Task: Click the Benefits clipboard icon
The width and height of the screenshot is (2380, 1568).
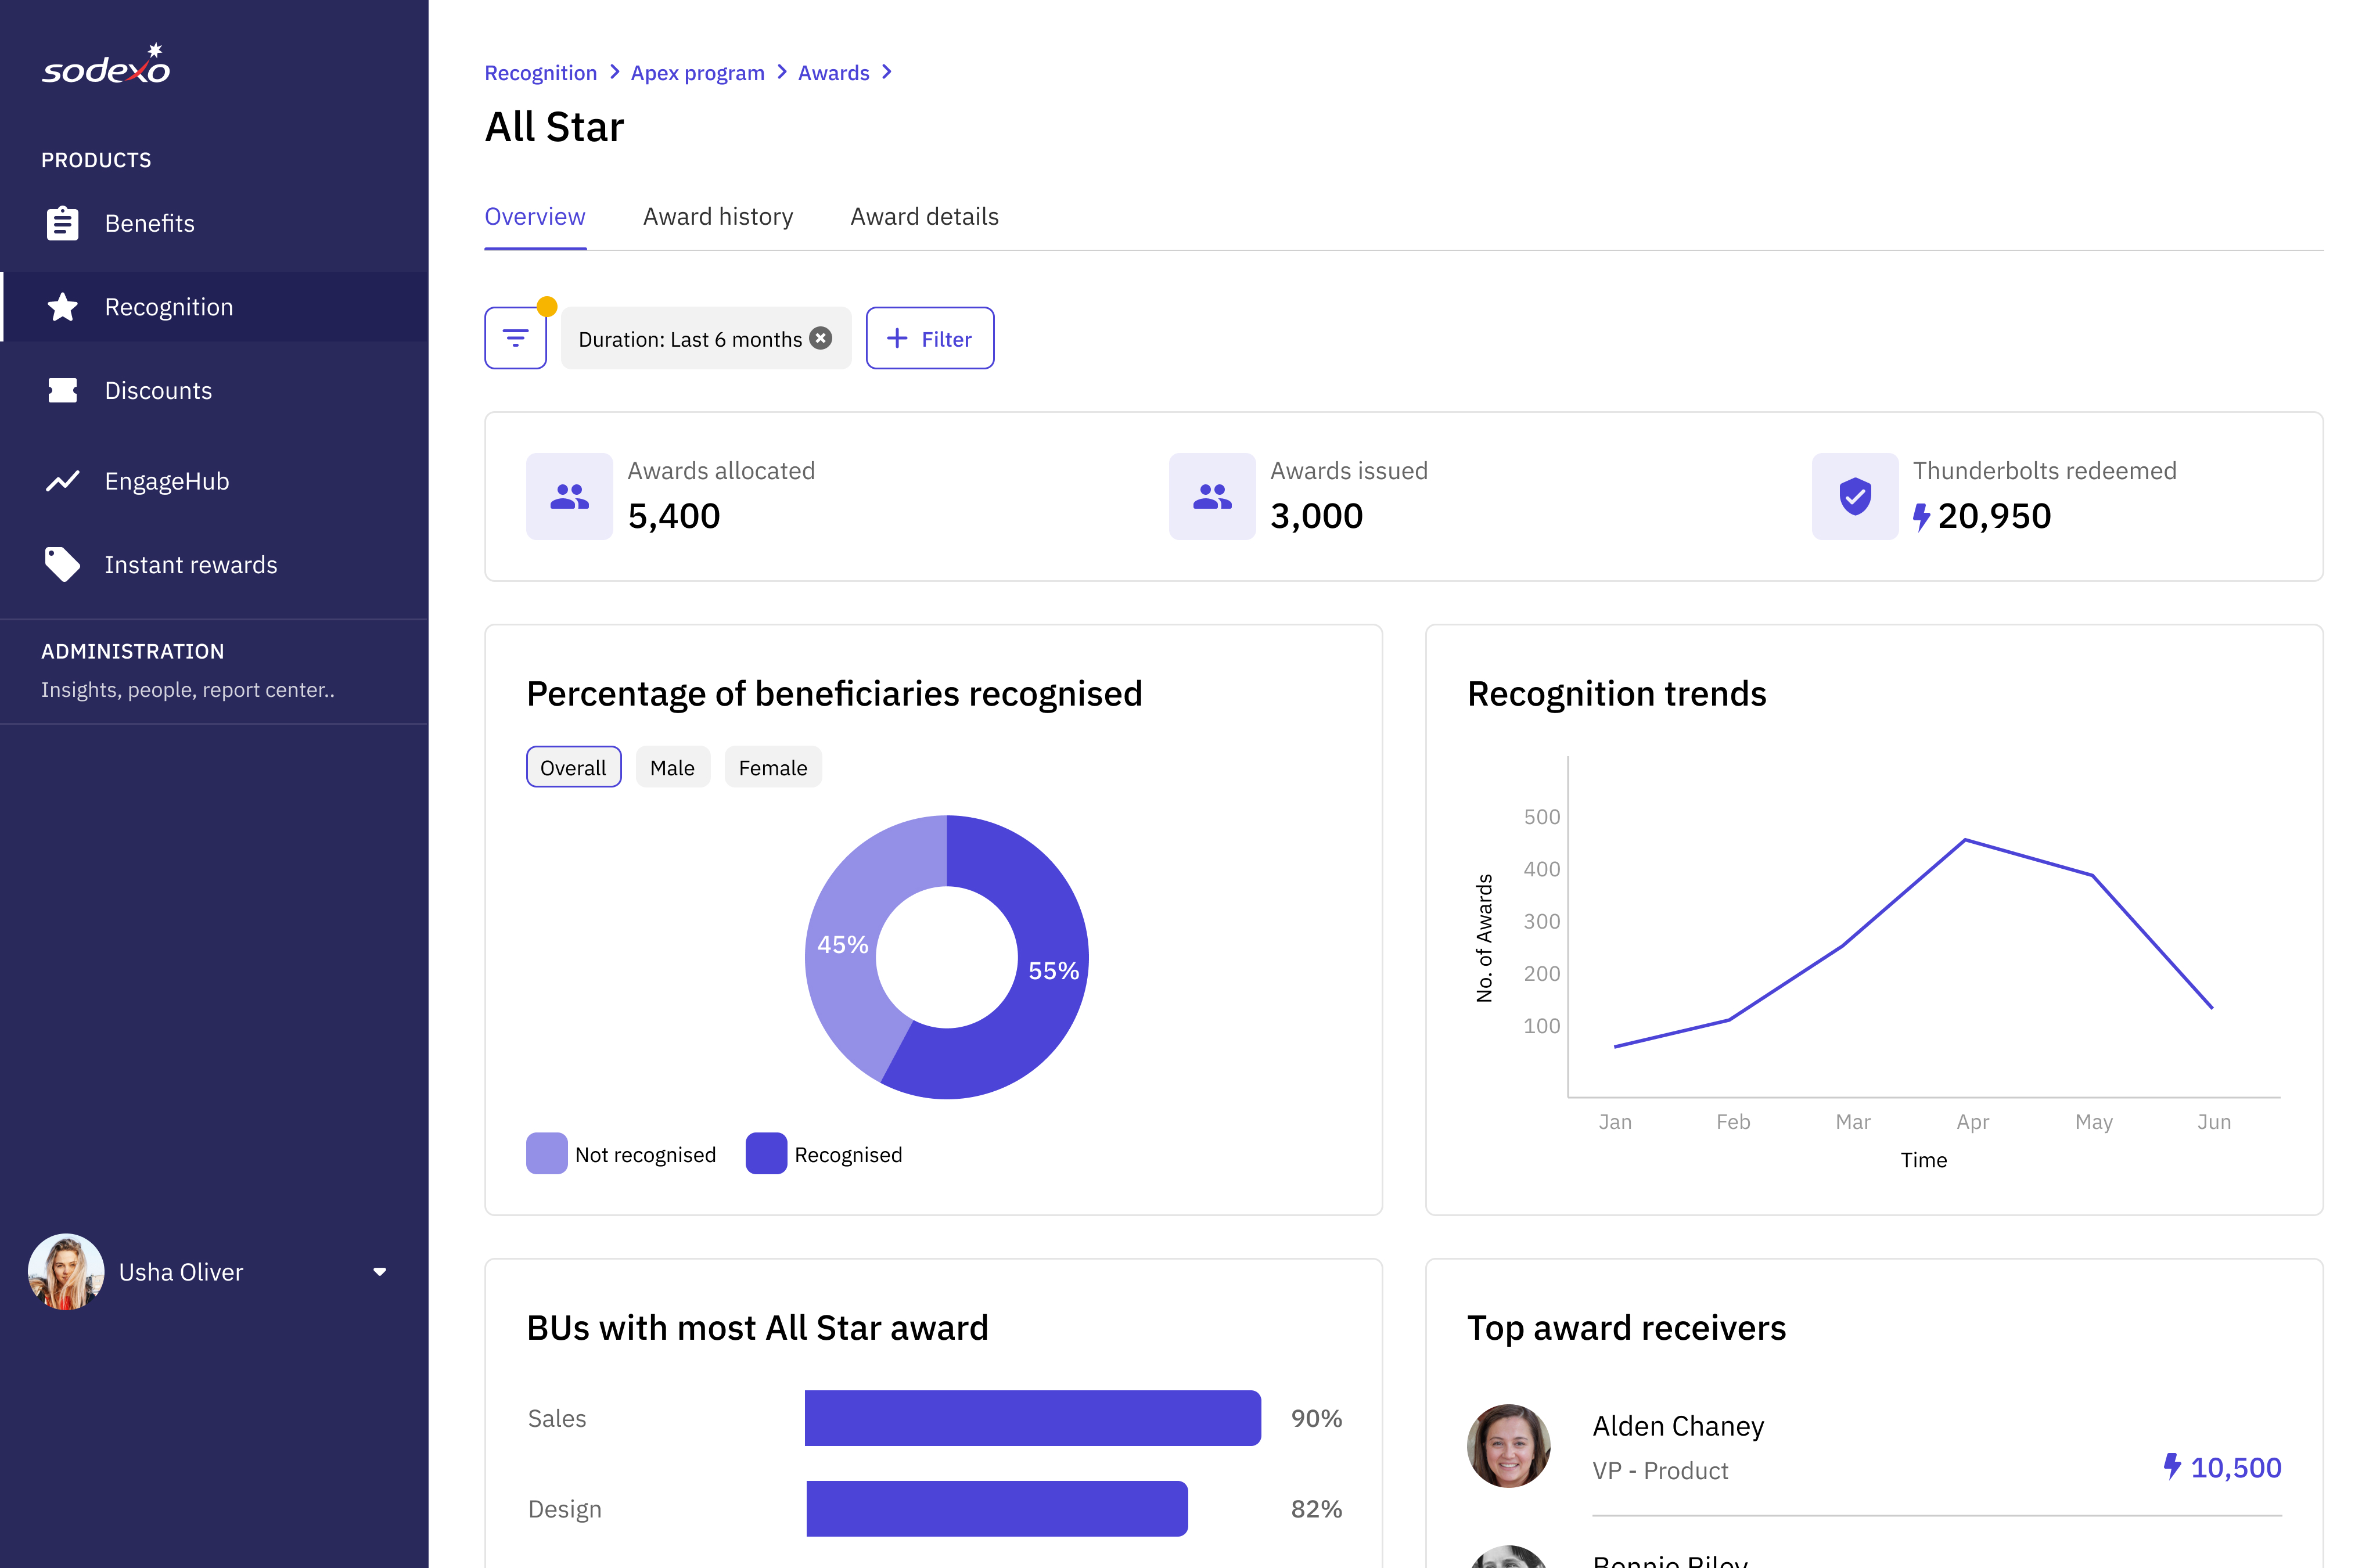Action: pyautogui.click(x=62, y=223)
